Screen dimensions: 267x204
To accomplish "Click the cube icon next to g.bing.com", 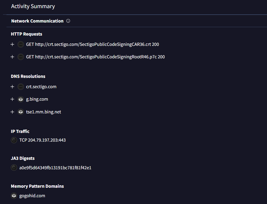I will 21,99.
